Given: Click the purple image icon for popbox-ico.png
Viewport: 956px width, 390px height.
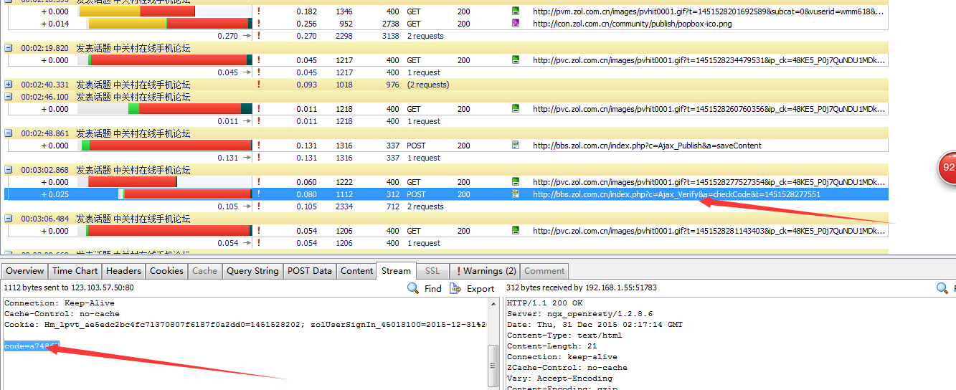Looking at the screenshot, I should pyautogui.click(x=515, y=24).
